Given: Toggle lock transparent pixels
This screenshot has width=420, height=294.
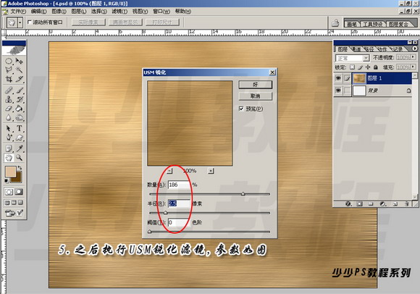Looking at the screenshot, I should click(352, 67).
